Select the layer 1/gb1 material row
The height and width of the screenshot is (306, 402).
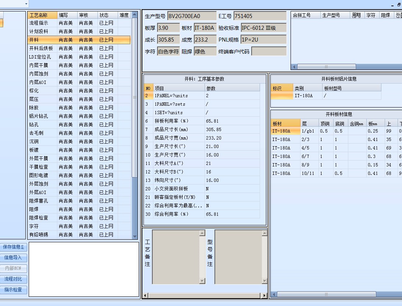(x=337, y=131)
